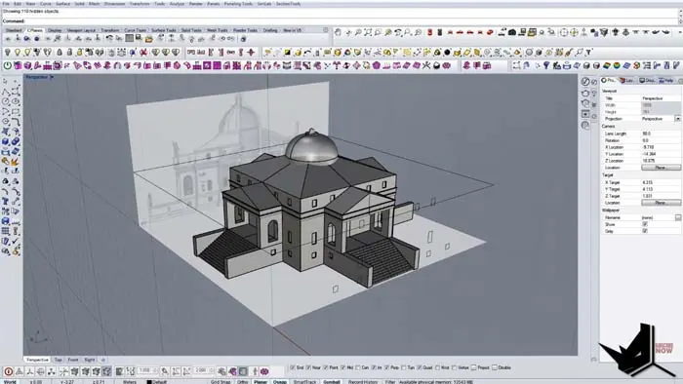The height and width of the screenshot is (384, 683).
Task: Enable the Disable osnap checkbox
Action: coord(495,367)
